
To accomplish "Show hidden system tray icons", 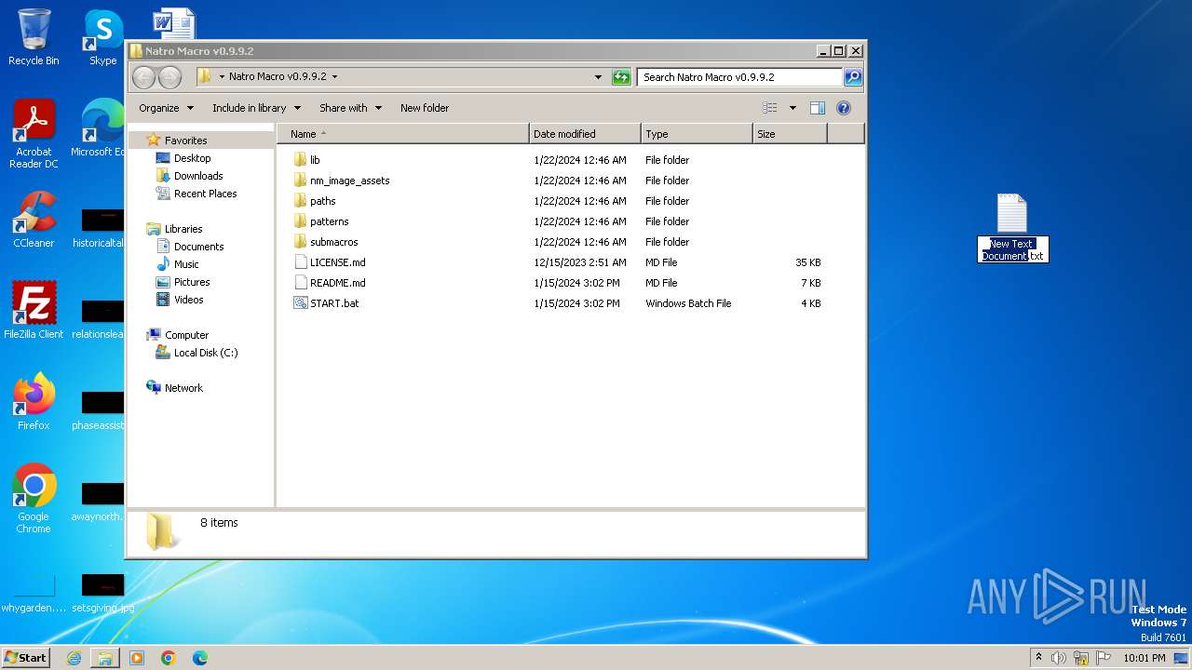I will click(1038, 658).
